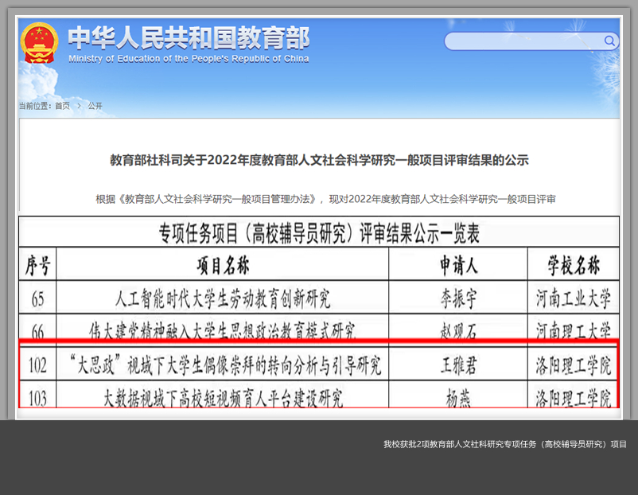Image resolution: width=638 pixels, height=495 pixels.
Task: Open the 公开 breadcrumb link
Action: point(95,106)
